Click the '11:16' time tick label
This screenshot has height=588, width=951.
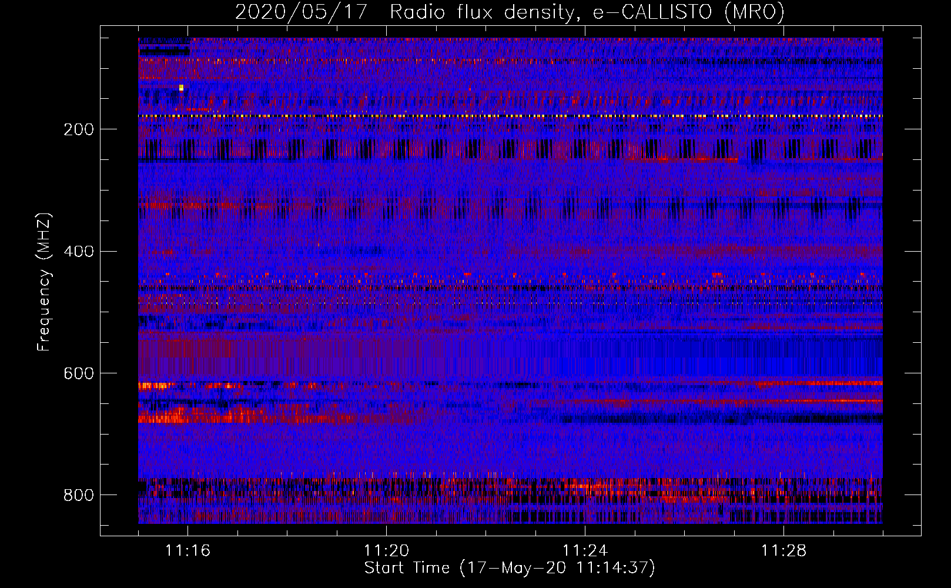(187, 550)
